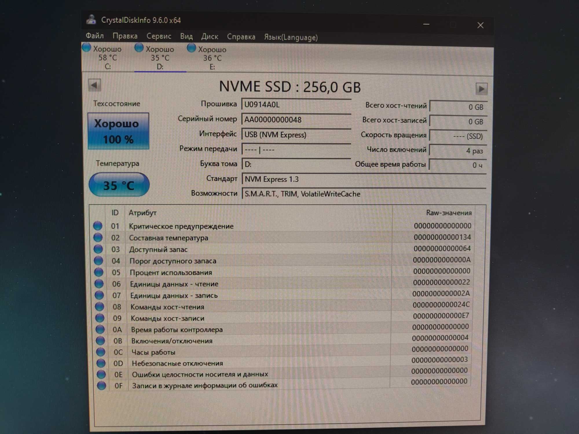579x434 pixels.
Task: Open the Диск menu
Action: click(210, 37)
